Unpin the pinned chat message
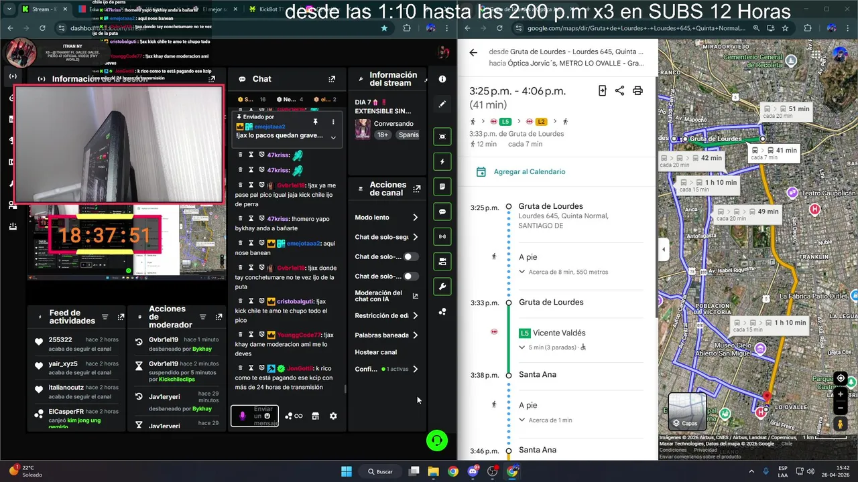This screenshot has width=858, height=482. [315, 122]
